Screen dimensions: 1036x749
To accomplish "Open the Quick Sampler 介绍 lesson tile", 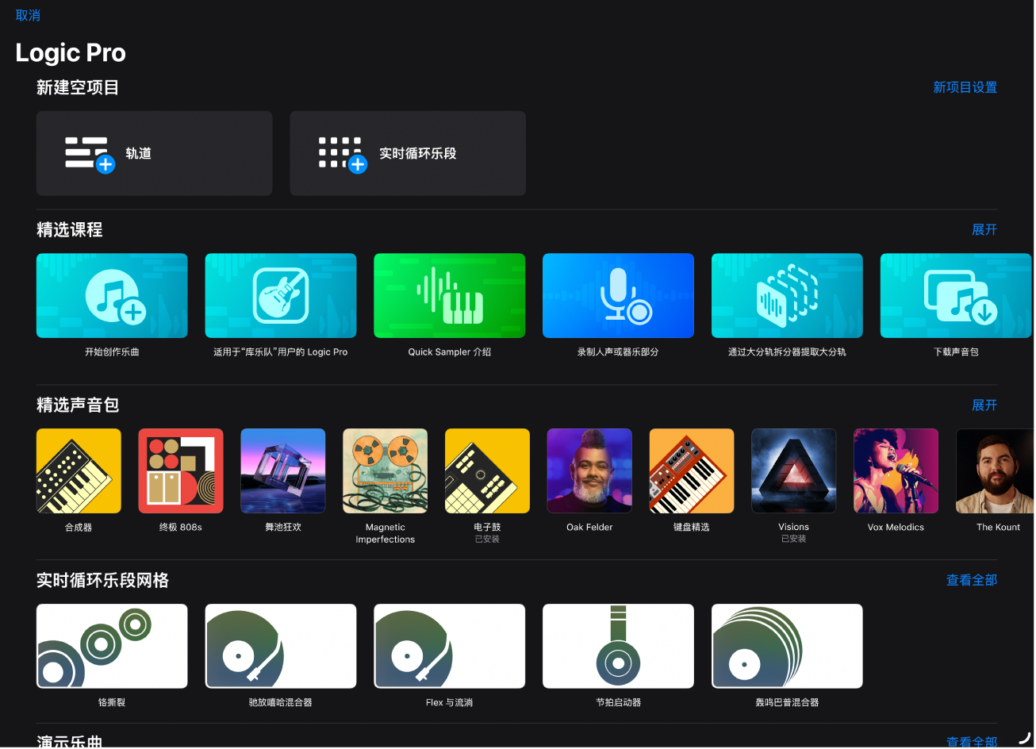I will pyautogui.click(x=450, y=296).
